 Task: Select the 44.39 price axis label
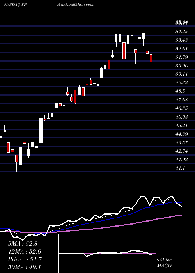pyautogui.click(x=182, y=134)
